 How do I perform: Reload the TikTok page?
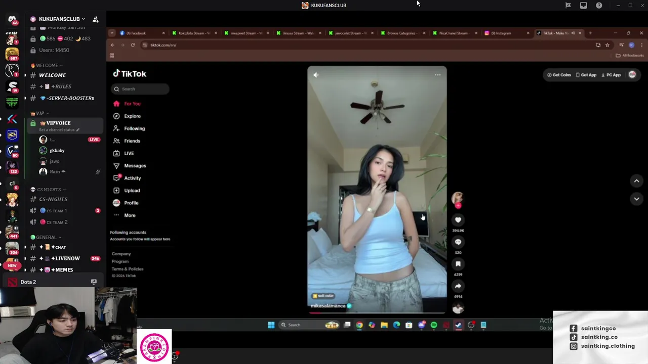point(133,45)
